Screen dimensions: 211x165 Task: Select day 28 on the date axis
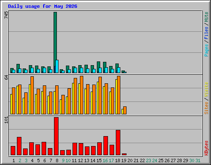point(179,160)
